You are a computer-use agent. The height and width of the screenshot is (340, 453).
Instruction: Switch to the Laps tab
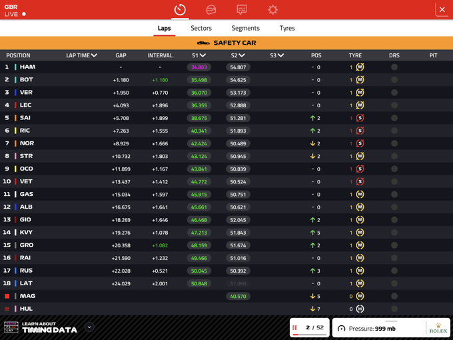(x=164, y=28)
